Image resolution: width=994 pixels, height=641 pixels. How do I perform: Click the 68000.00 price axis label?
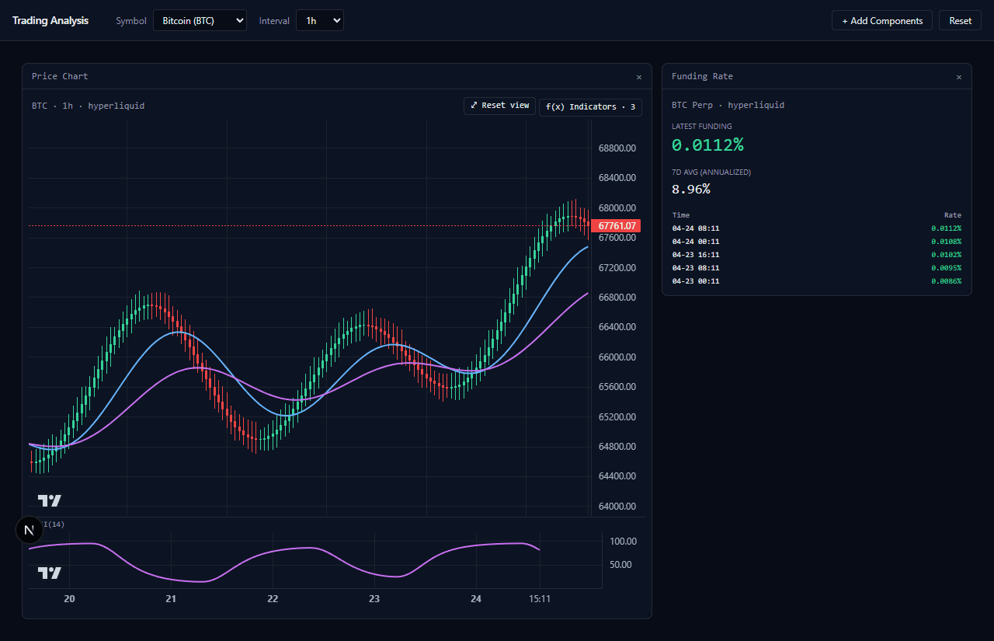point(617,207)
